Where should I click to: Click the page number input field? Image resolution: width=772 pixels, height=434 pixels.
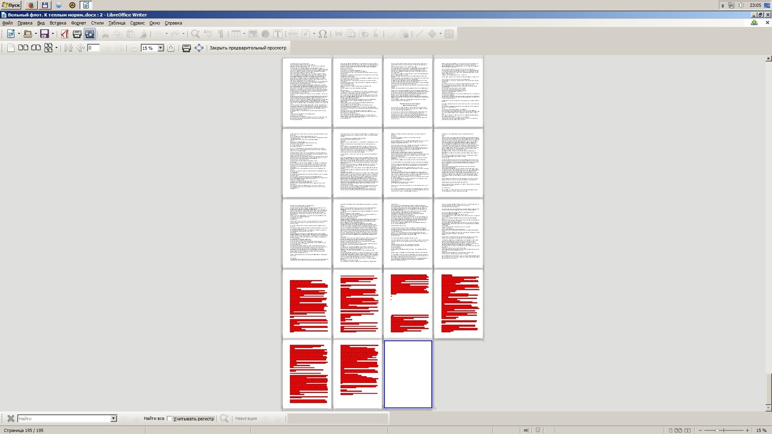coord(94,48)
